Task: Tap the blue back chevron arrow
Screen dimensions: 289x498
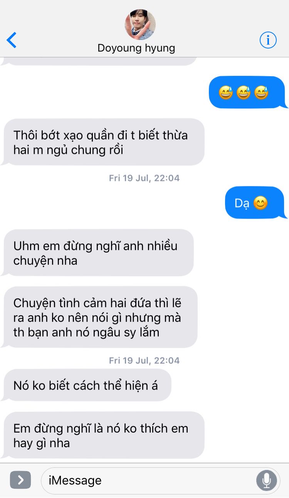Action: 12,40
